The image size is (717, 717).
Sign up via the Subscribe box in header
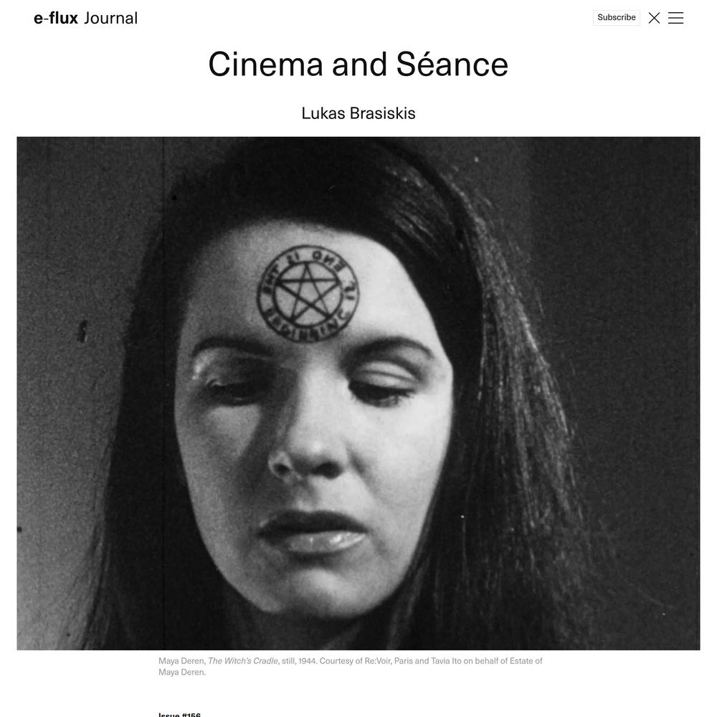pyautogui.click(x=617, y=17)
